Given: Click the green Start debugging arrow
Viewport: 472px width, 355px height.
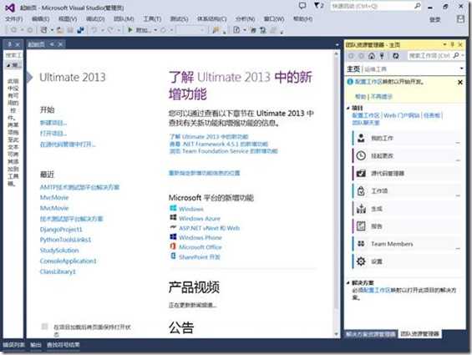Looking at the screenshot, I should pyautogui.click(x=130, y=30).
